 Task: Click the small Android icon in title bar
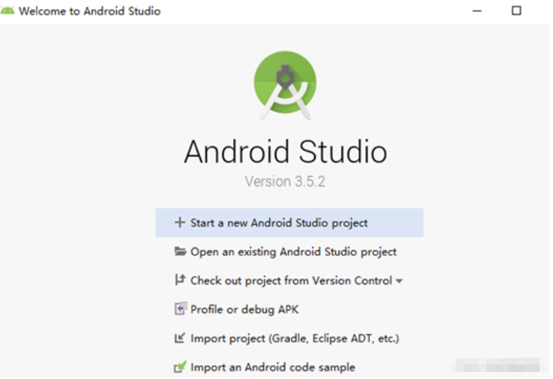[x=8, y=11]
